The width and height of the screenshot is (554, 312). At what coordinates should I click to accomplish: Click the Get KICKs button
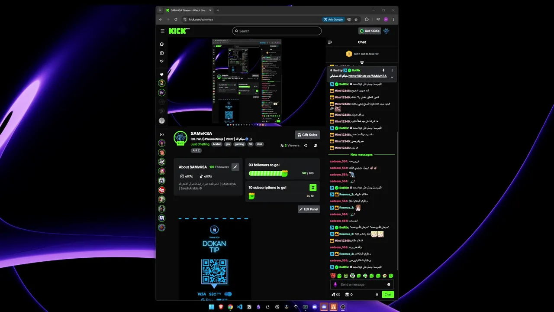pyautogui.click(x=370, y=31)
